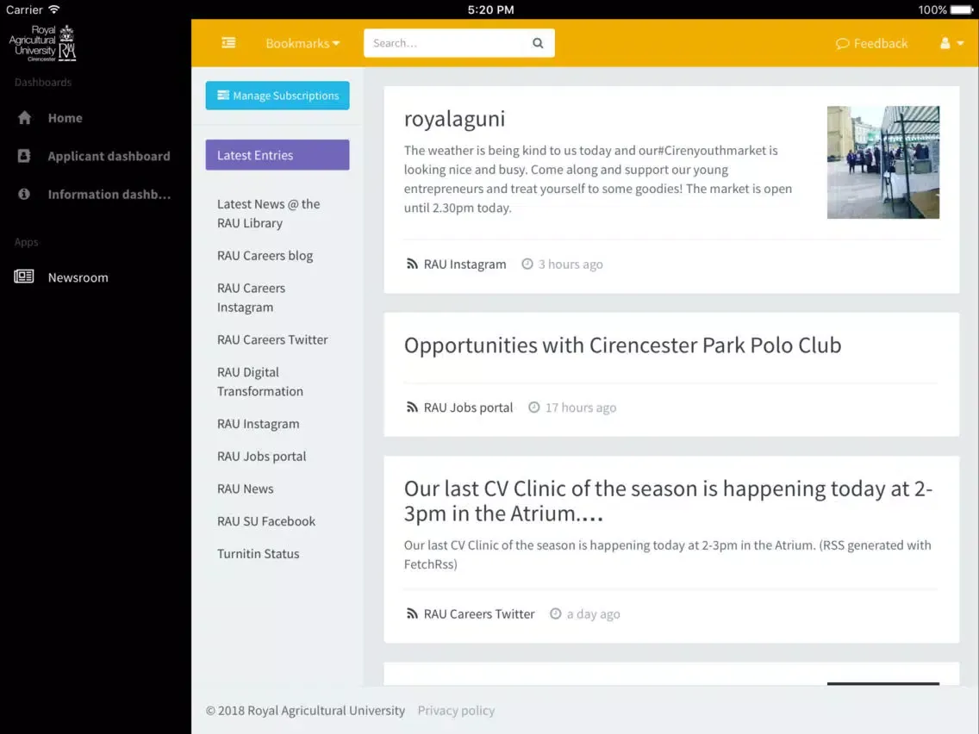Viewport: 979px width, 734px height.
Task: Open the user account profile icon
Action: [x=945, y=43]
